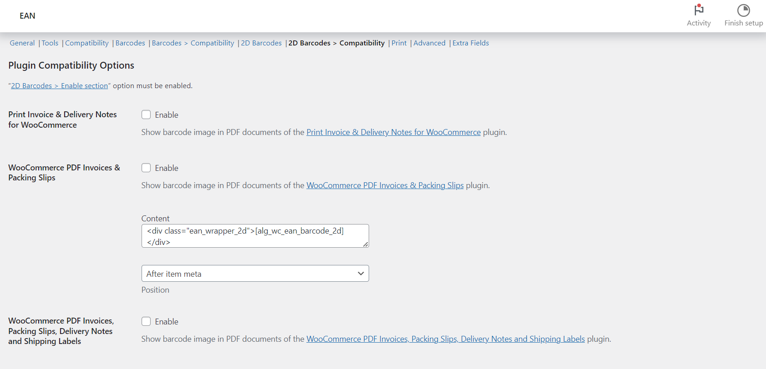Enable Print Invoice & Delivery Notes compatibility
Screen dimensions: 766x369
pos(146,115)
